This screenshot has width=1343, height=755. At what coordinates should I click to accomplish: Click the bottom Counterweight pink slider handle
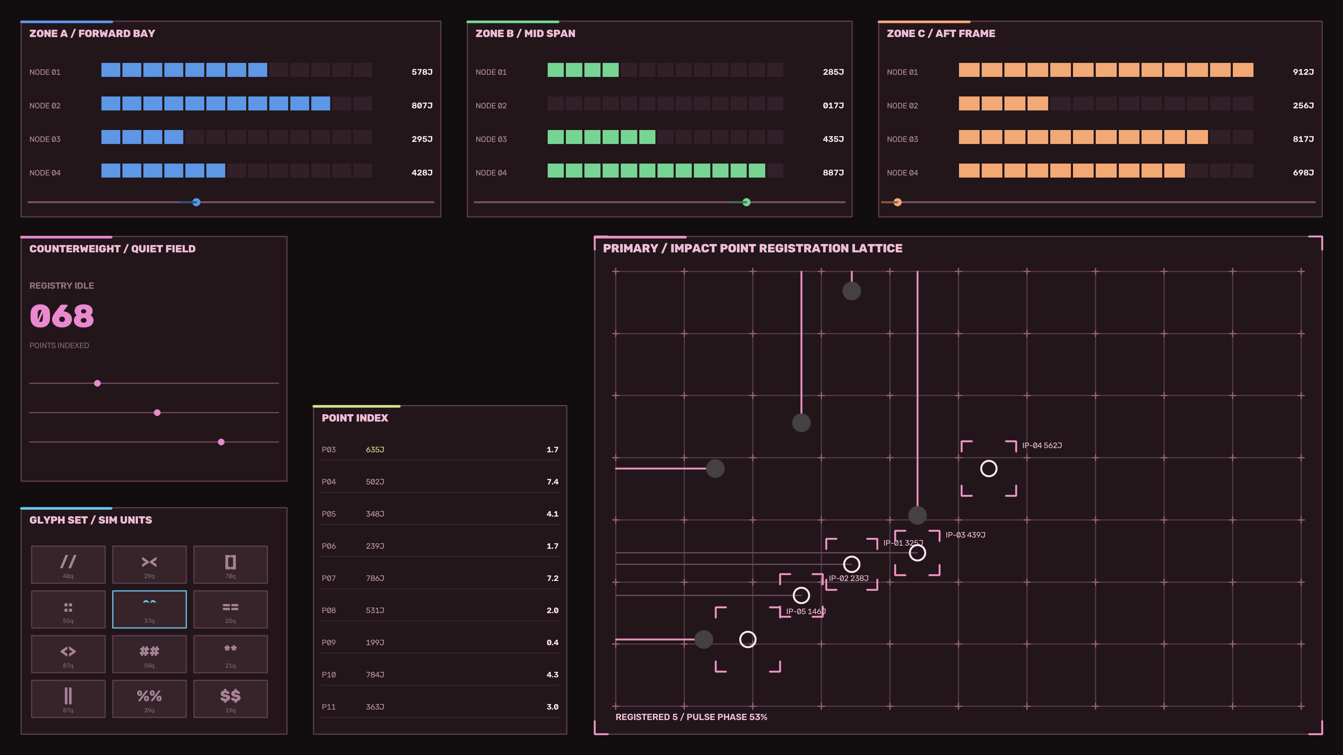tap(221, 442)
